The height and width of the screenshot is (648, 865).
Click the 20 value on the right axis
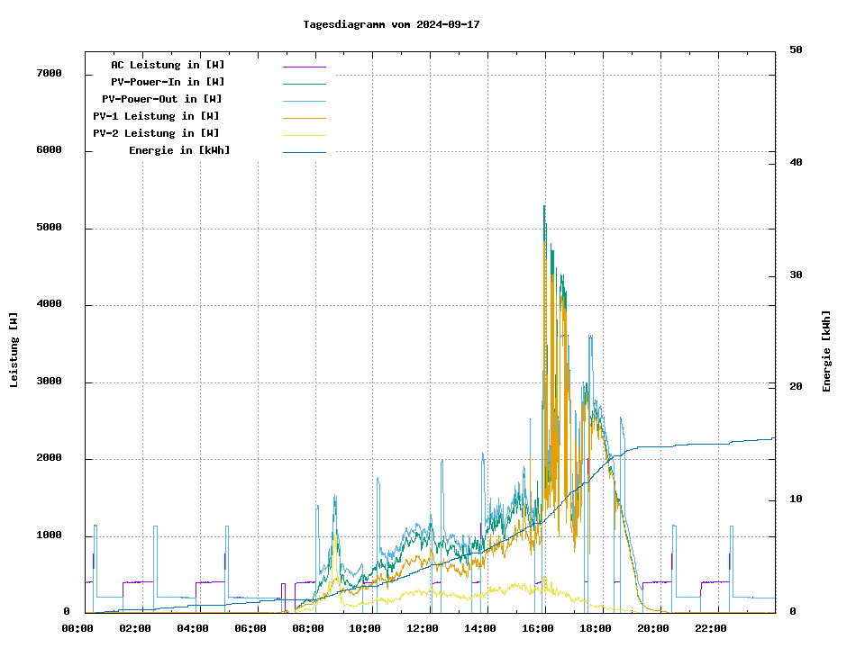point(796,386)
